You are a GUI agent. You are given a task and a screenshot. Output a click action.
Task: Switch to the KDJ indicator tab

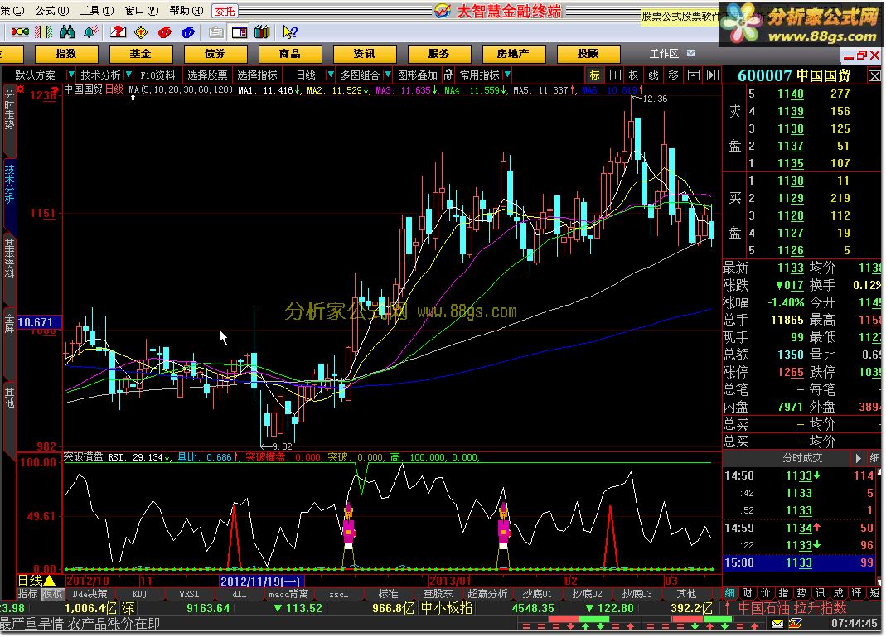point(139,594)
